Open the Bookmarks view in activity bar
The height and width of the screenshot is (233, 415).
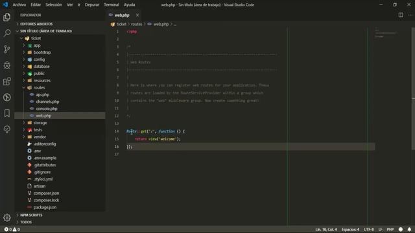point(7,113)
